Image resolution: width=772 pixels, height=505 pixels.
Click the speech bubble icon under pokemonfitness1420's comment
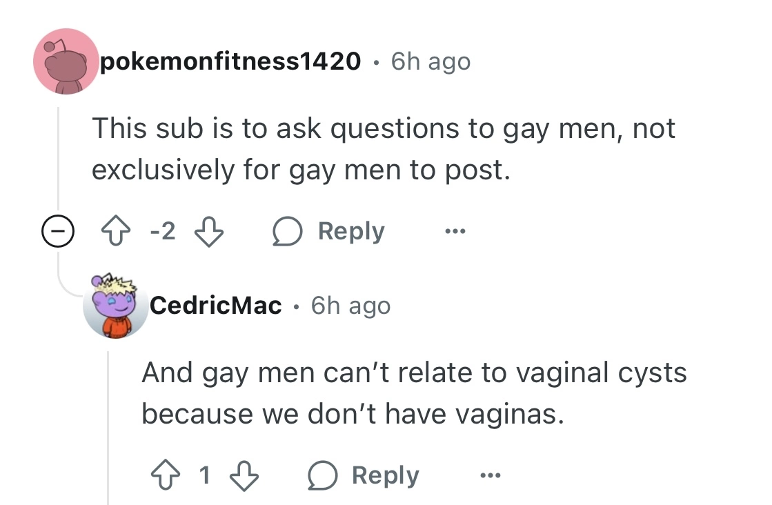pos(288,231)
